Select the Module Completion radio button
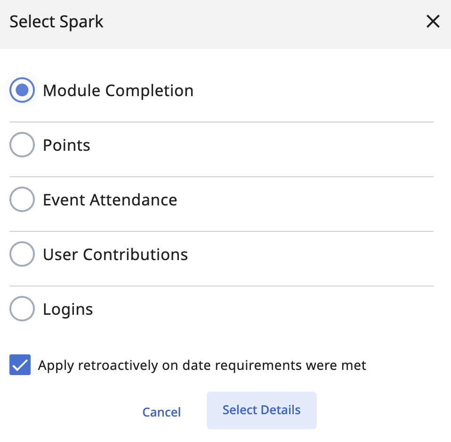 (22, 90)
